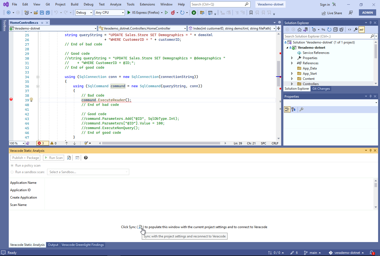This screenshot has height=256, width=380.
Task: Open the Extensions menu
Action: pos(147,4)
